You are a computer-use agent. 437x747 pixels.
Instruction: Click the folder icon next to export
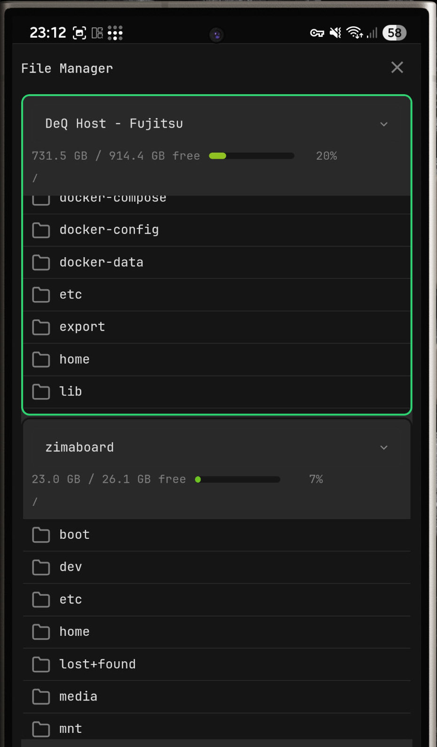tap(40, 327)
